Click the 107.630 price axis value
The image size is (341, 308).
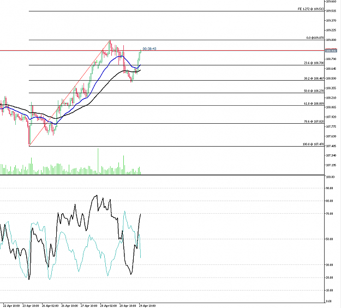(x=331, y=136)
